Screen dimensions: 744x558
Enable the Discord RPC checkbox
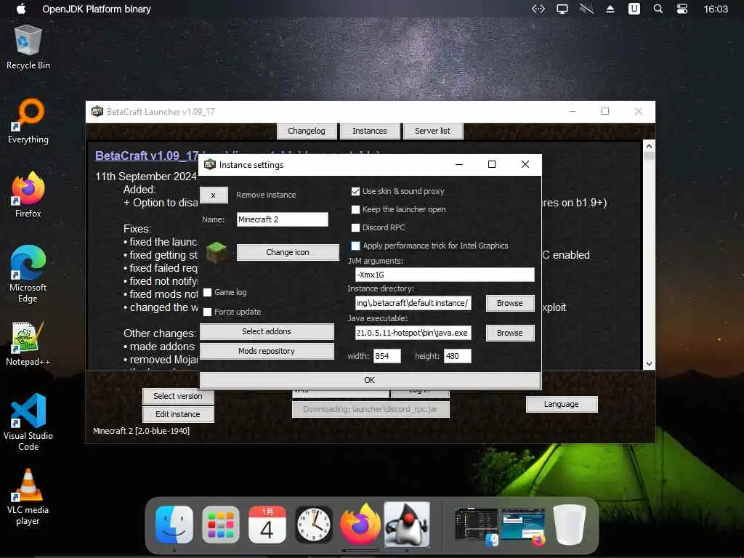[x=355, y=227]
